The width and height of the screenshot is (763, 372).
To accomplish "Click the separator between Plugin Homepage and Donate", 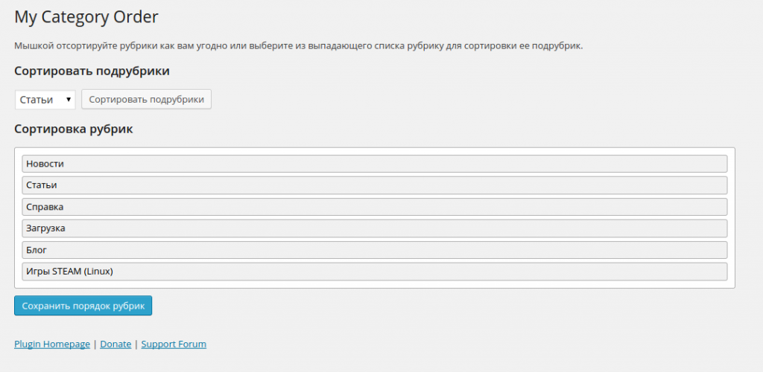I will 95,344.
